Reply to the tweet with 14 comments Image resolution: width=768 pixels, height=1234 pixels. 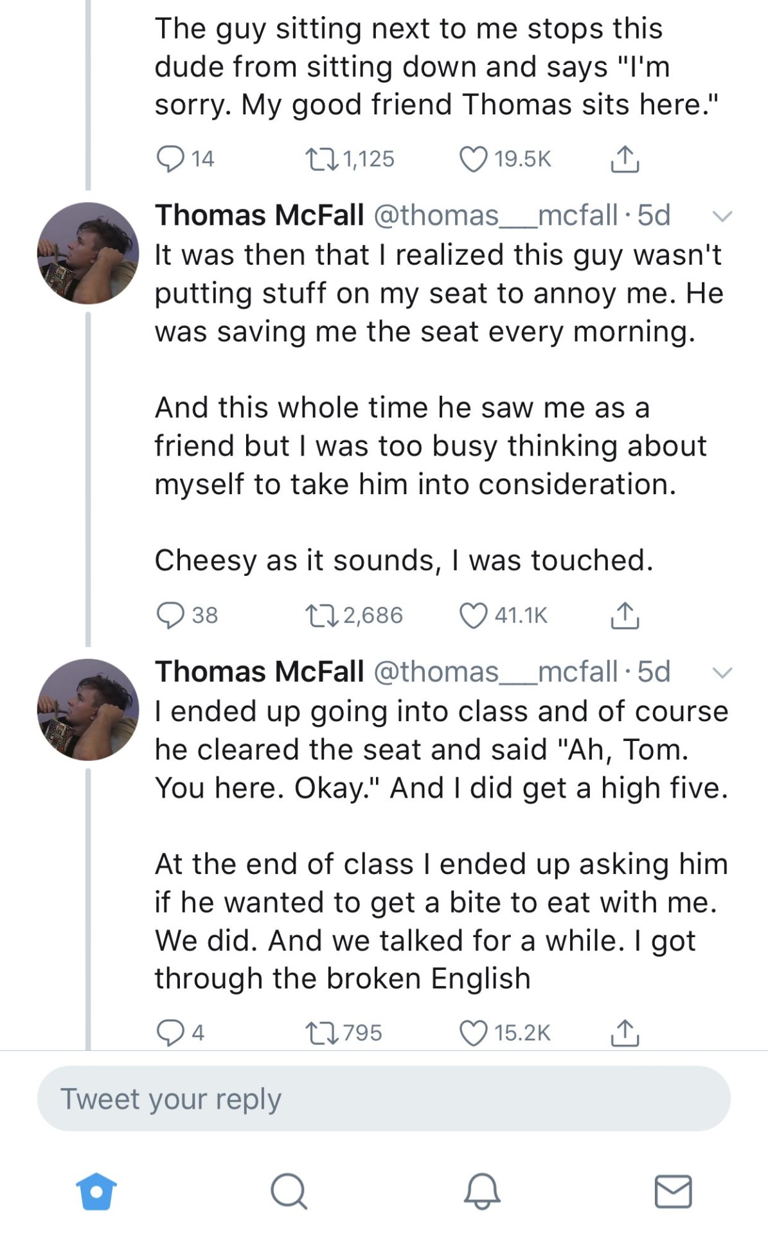[171, 159]
